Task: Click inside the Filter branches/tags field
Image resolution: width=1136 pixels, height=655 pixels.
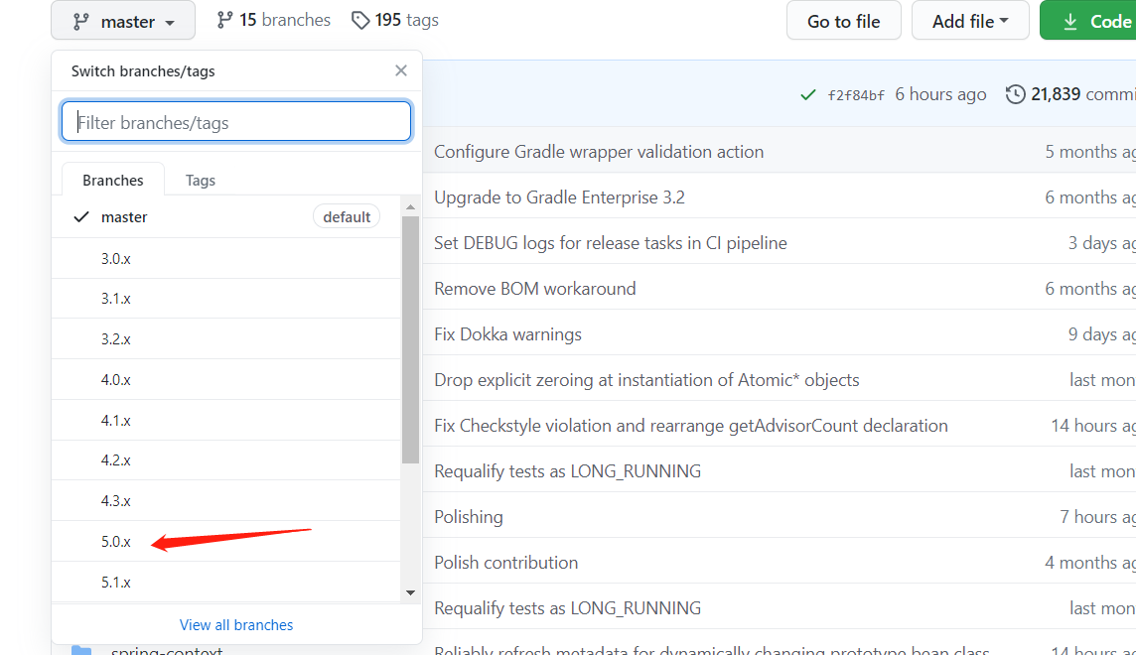Action: click(x=235, y=121)
